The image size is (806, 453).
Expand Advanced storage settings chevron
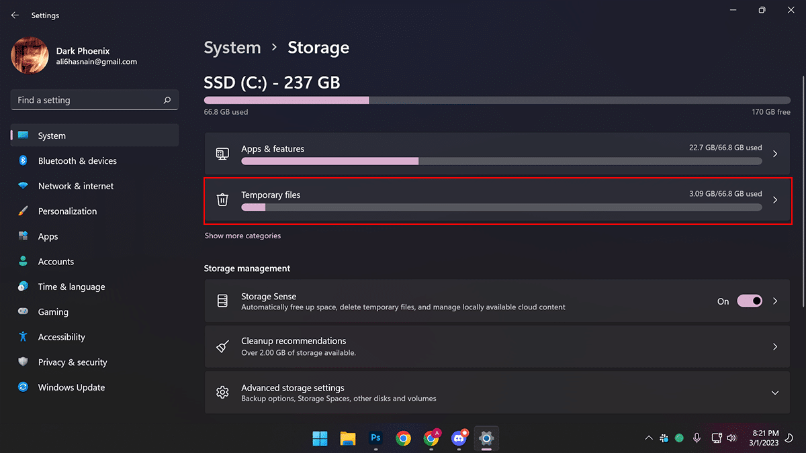775,393
